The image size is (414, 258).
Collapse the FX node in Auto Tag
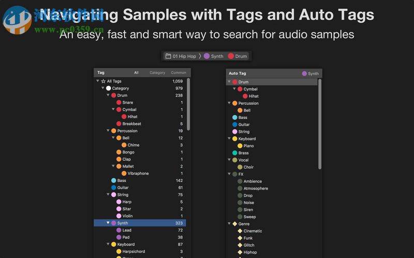(x=229, y=174)
